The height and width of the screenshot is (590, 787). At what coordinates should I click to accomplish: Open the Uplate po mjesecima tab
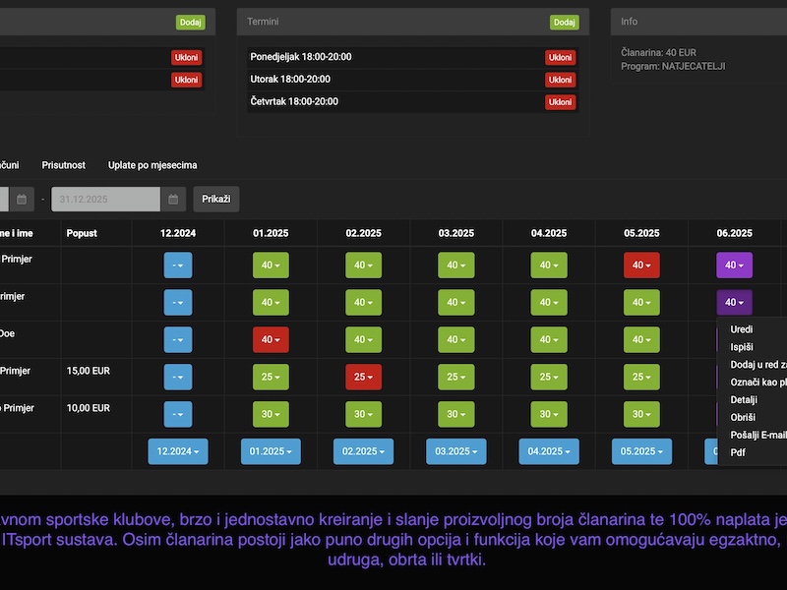pyautogui.click(x=152, y=165)
